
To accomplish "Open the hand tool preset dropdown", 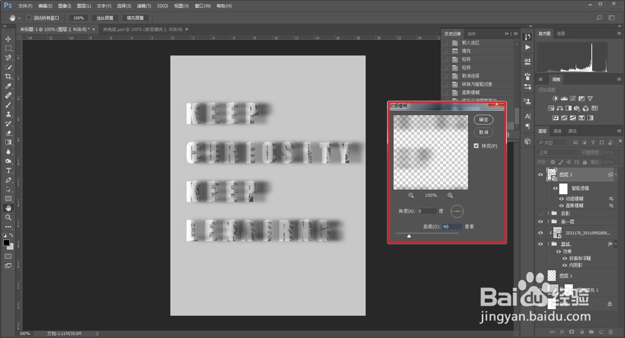I will click(19, 18).
